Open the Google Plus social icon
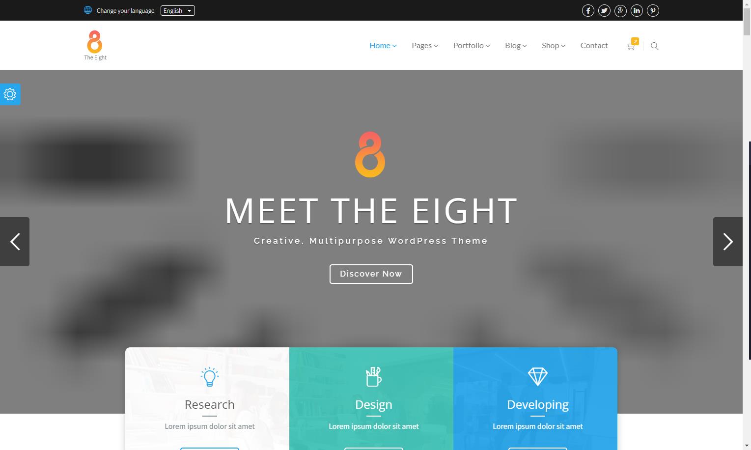751x450 pixels. pos(620,10)
